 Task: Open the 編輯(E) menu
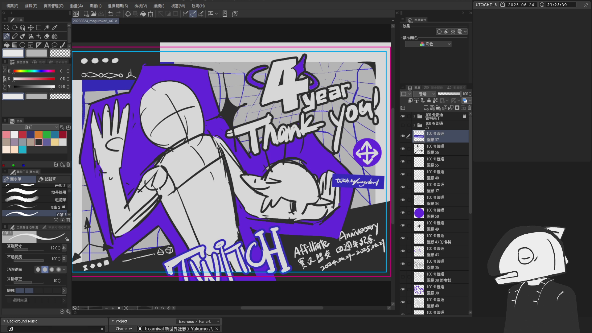point(31,6)
